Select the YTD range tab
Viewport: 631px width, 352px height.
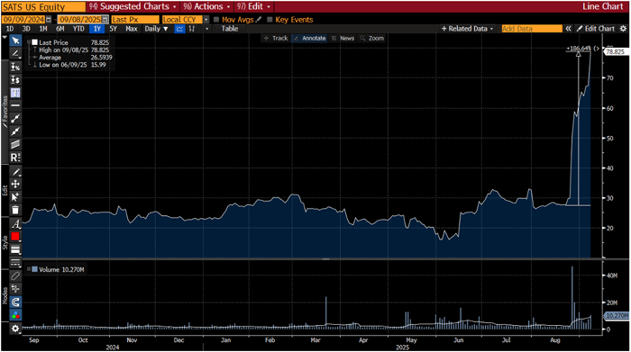78,29
